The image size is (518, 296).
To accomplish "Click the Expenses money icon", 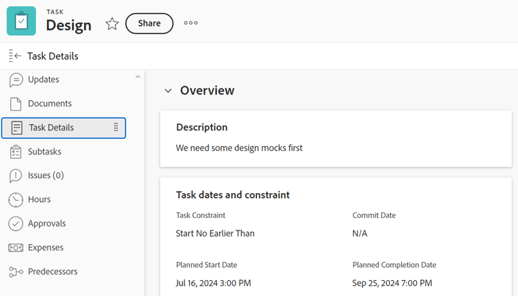I will coord(15,248).
